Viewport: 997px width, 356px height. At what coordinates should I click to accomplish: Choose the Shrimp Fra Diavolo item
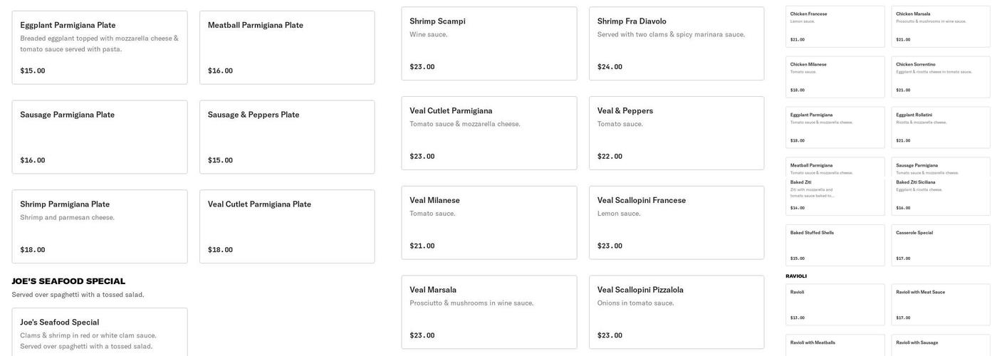click(677, 43)
